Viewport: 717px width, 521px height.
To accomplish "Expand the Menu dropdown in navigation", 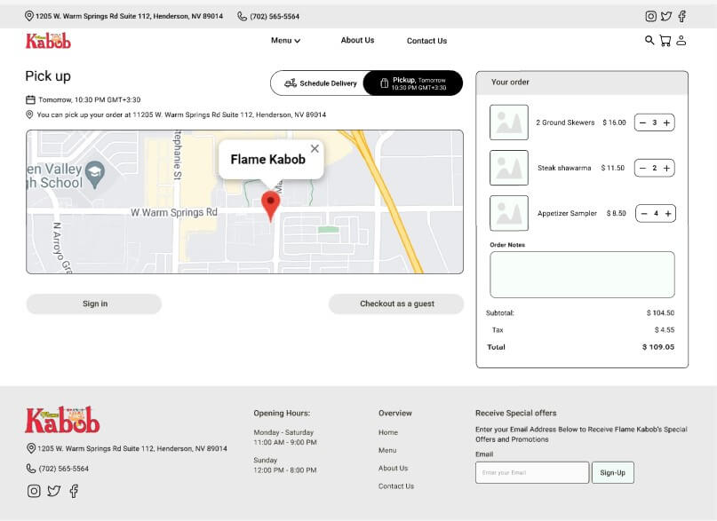I will coord(285,41).
